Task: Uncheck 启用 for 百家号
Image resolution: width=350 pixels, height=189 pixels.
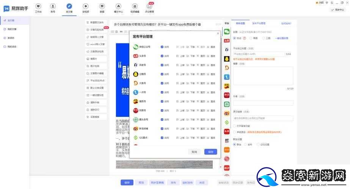Action: coord(162,65)
